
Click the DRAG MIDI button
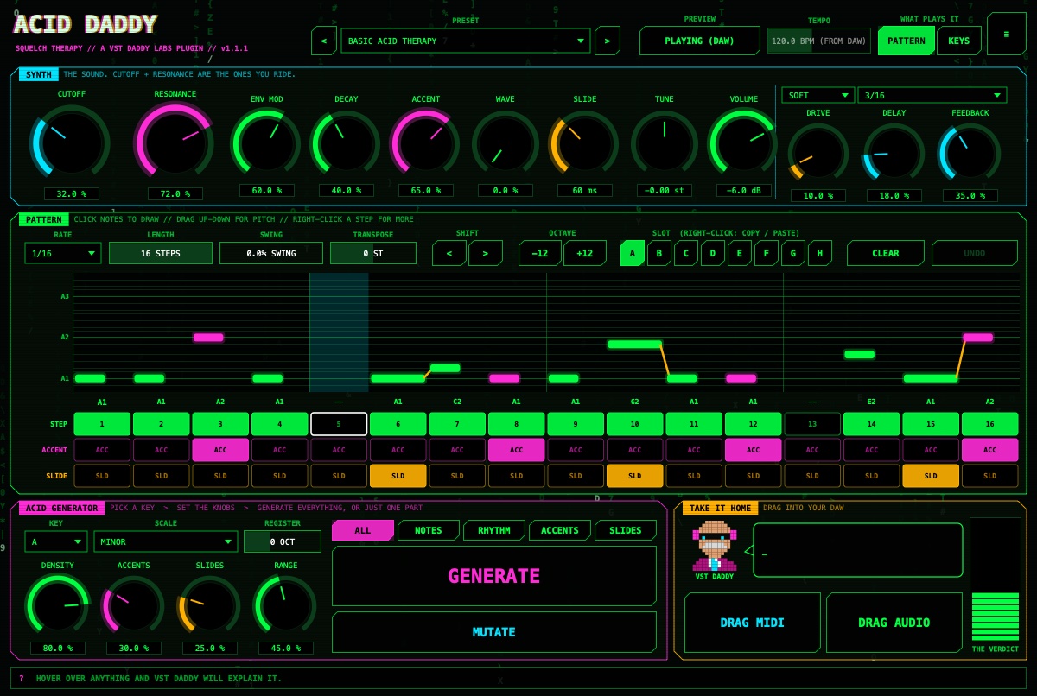[753, 623]
